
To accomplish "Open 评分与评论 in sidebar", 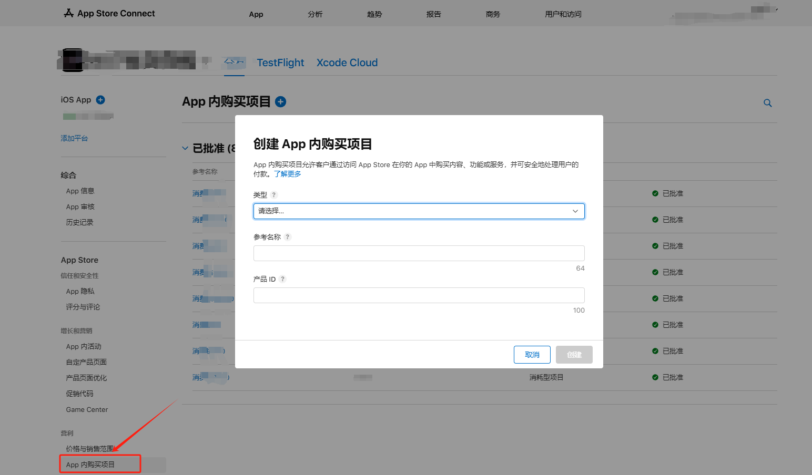I will click(83, 307).
